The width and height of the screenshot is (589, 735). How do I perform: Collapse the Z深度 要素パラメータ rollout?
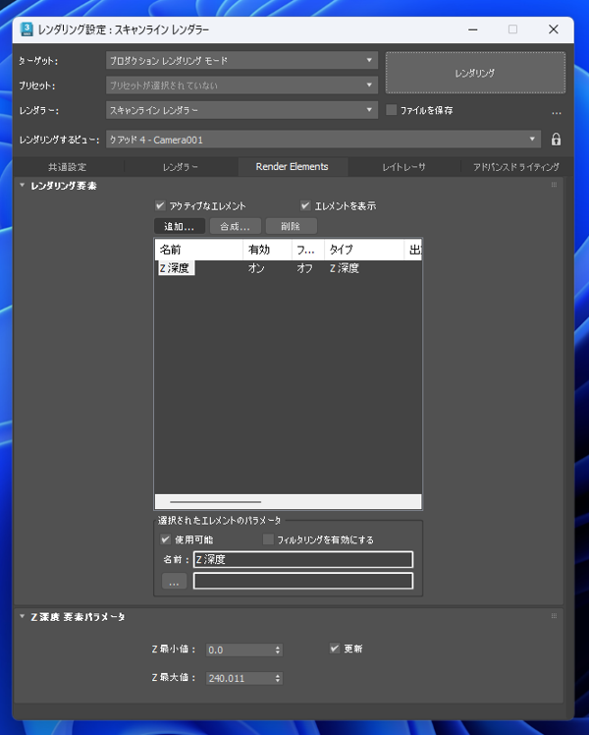coord(22,616)
